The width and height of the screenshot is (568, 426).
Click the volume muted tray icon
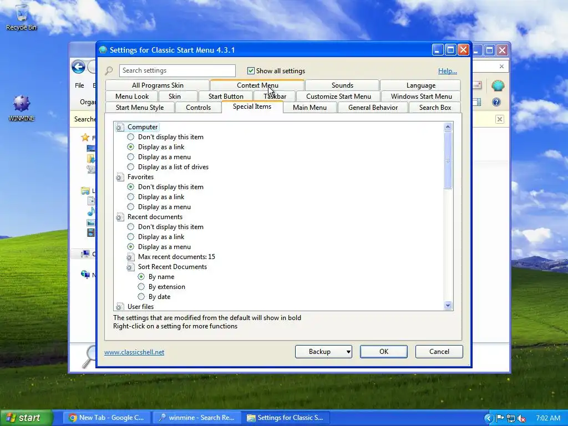coord(521,418)
